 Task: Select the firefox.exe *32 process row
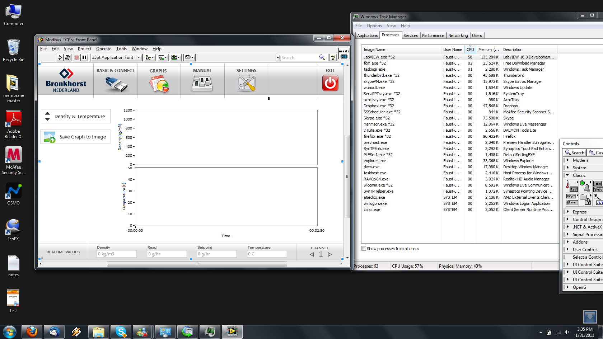pos(459,136)
